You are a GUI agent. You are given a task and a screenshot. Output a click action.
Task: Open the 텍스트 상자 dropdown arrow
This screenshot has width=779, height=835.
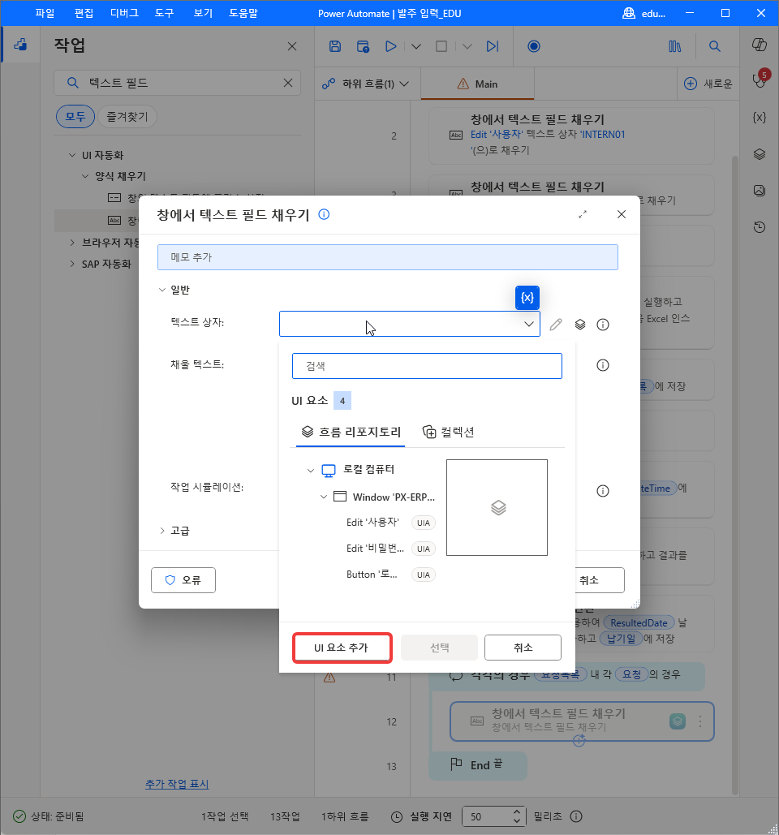[x=529, y=324]
